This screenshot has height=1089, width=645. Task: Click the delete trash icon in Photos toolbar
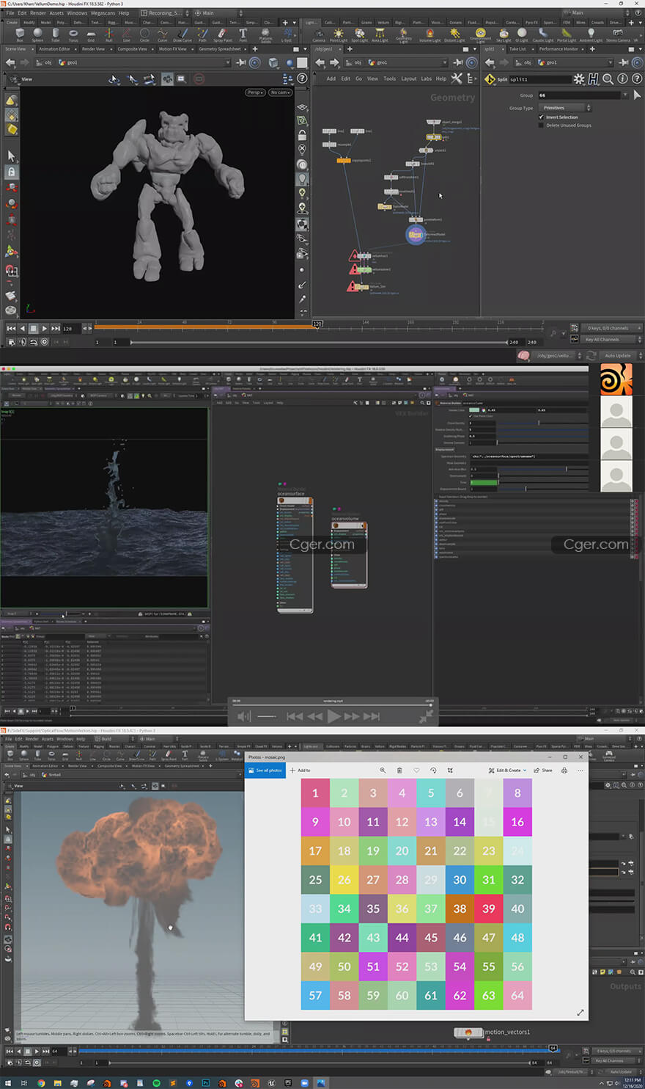pos(399,770)
